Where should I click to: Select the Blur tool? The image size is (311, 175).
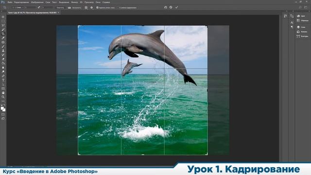click(x=3, y=68)
